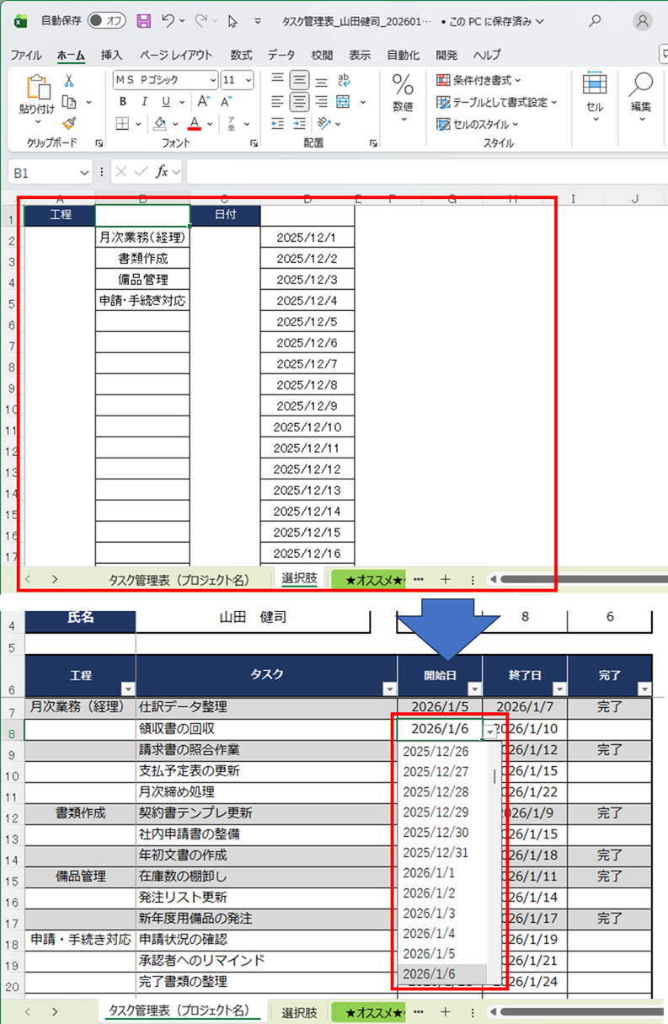Switch to the 校閲 ribbon tab

[x=322, y=55]
